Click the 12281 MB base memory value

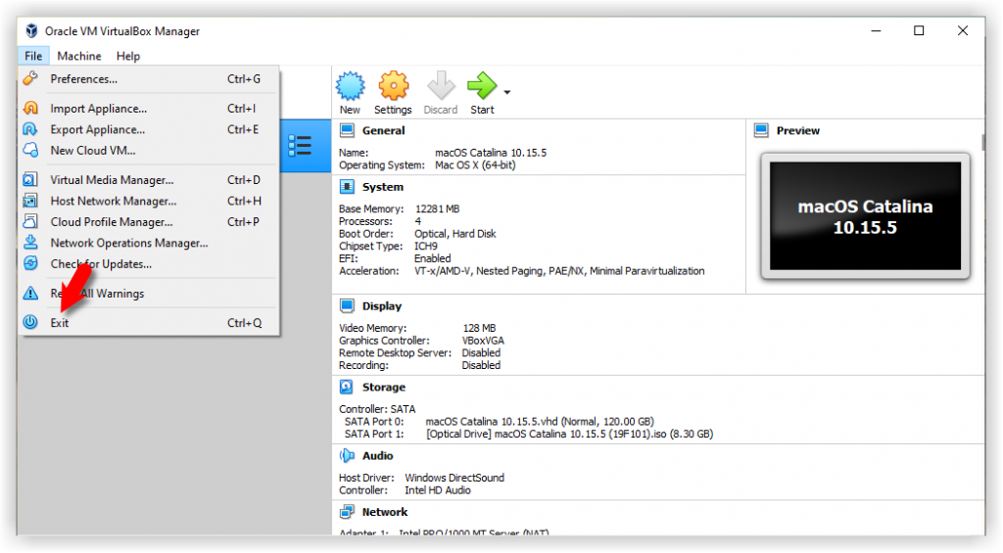(x=437, y=209)
